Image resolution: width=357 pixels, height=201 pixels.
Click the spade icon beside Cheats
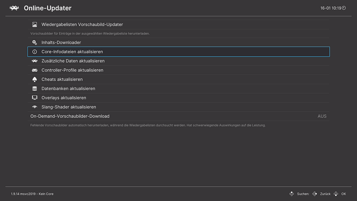(x=35, y=80)
